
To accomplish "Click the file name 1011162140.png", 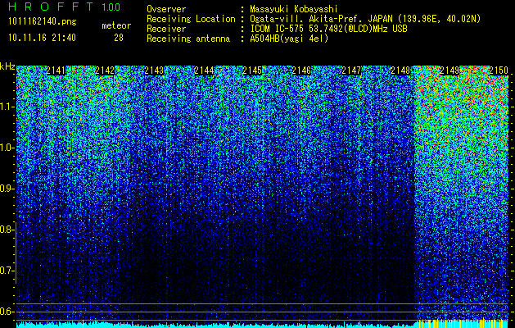I will pos(43,22).
